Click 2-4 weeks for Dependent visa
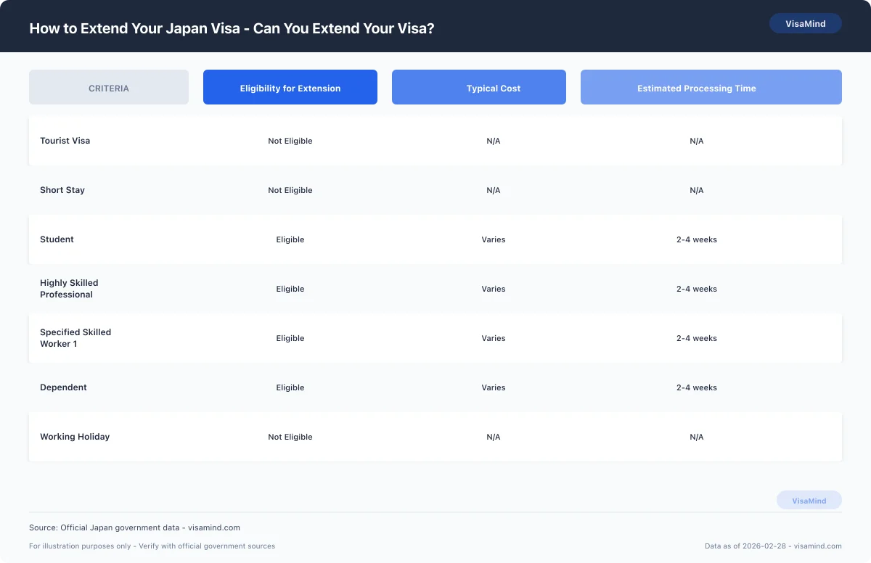 (696, 387)
